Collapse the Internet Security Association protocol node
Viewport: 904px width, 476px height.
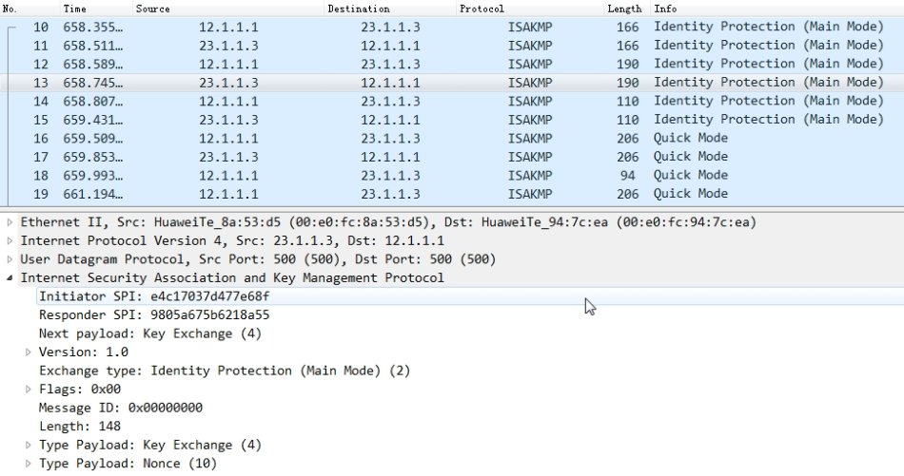10,278
